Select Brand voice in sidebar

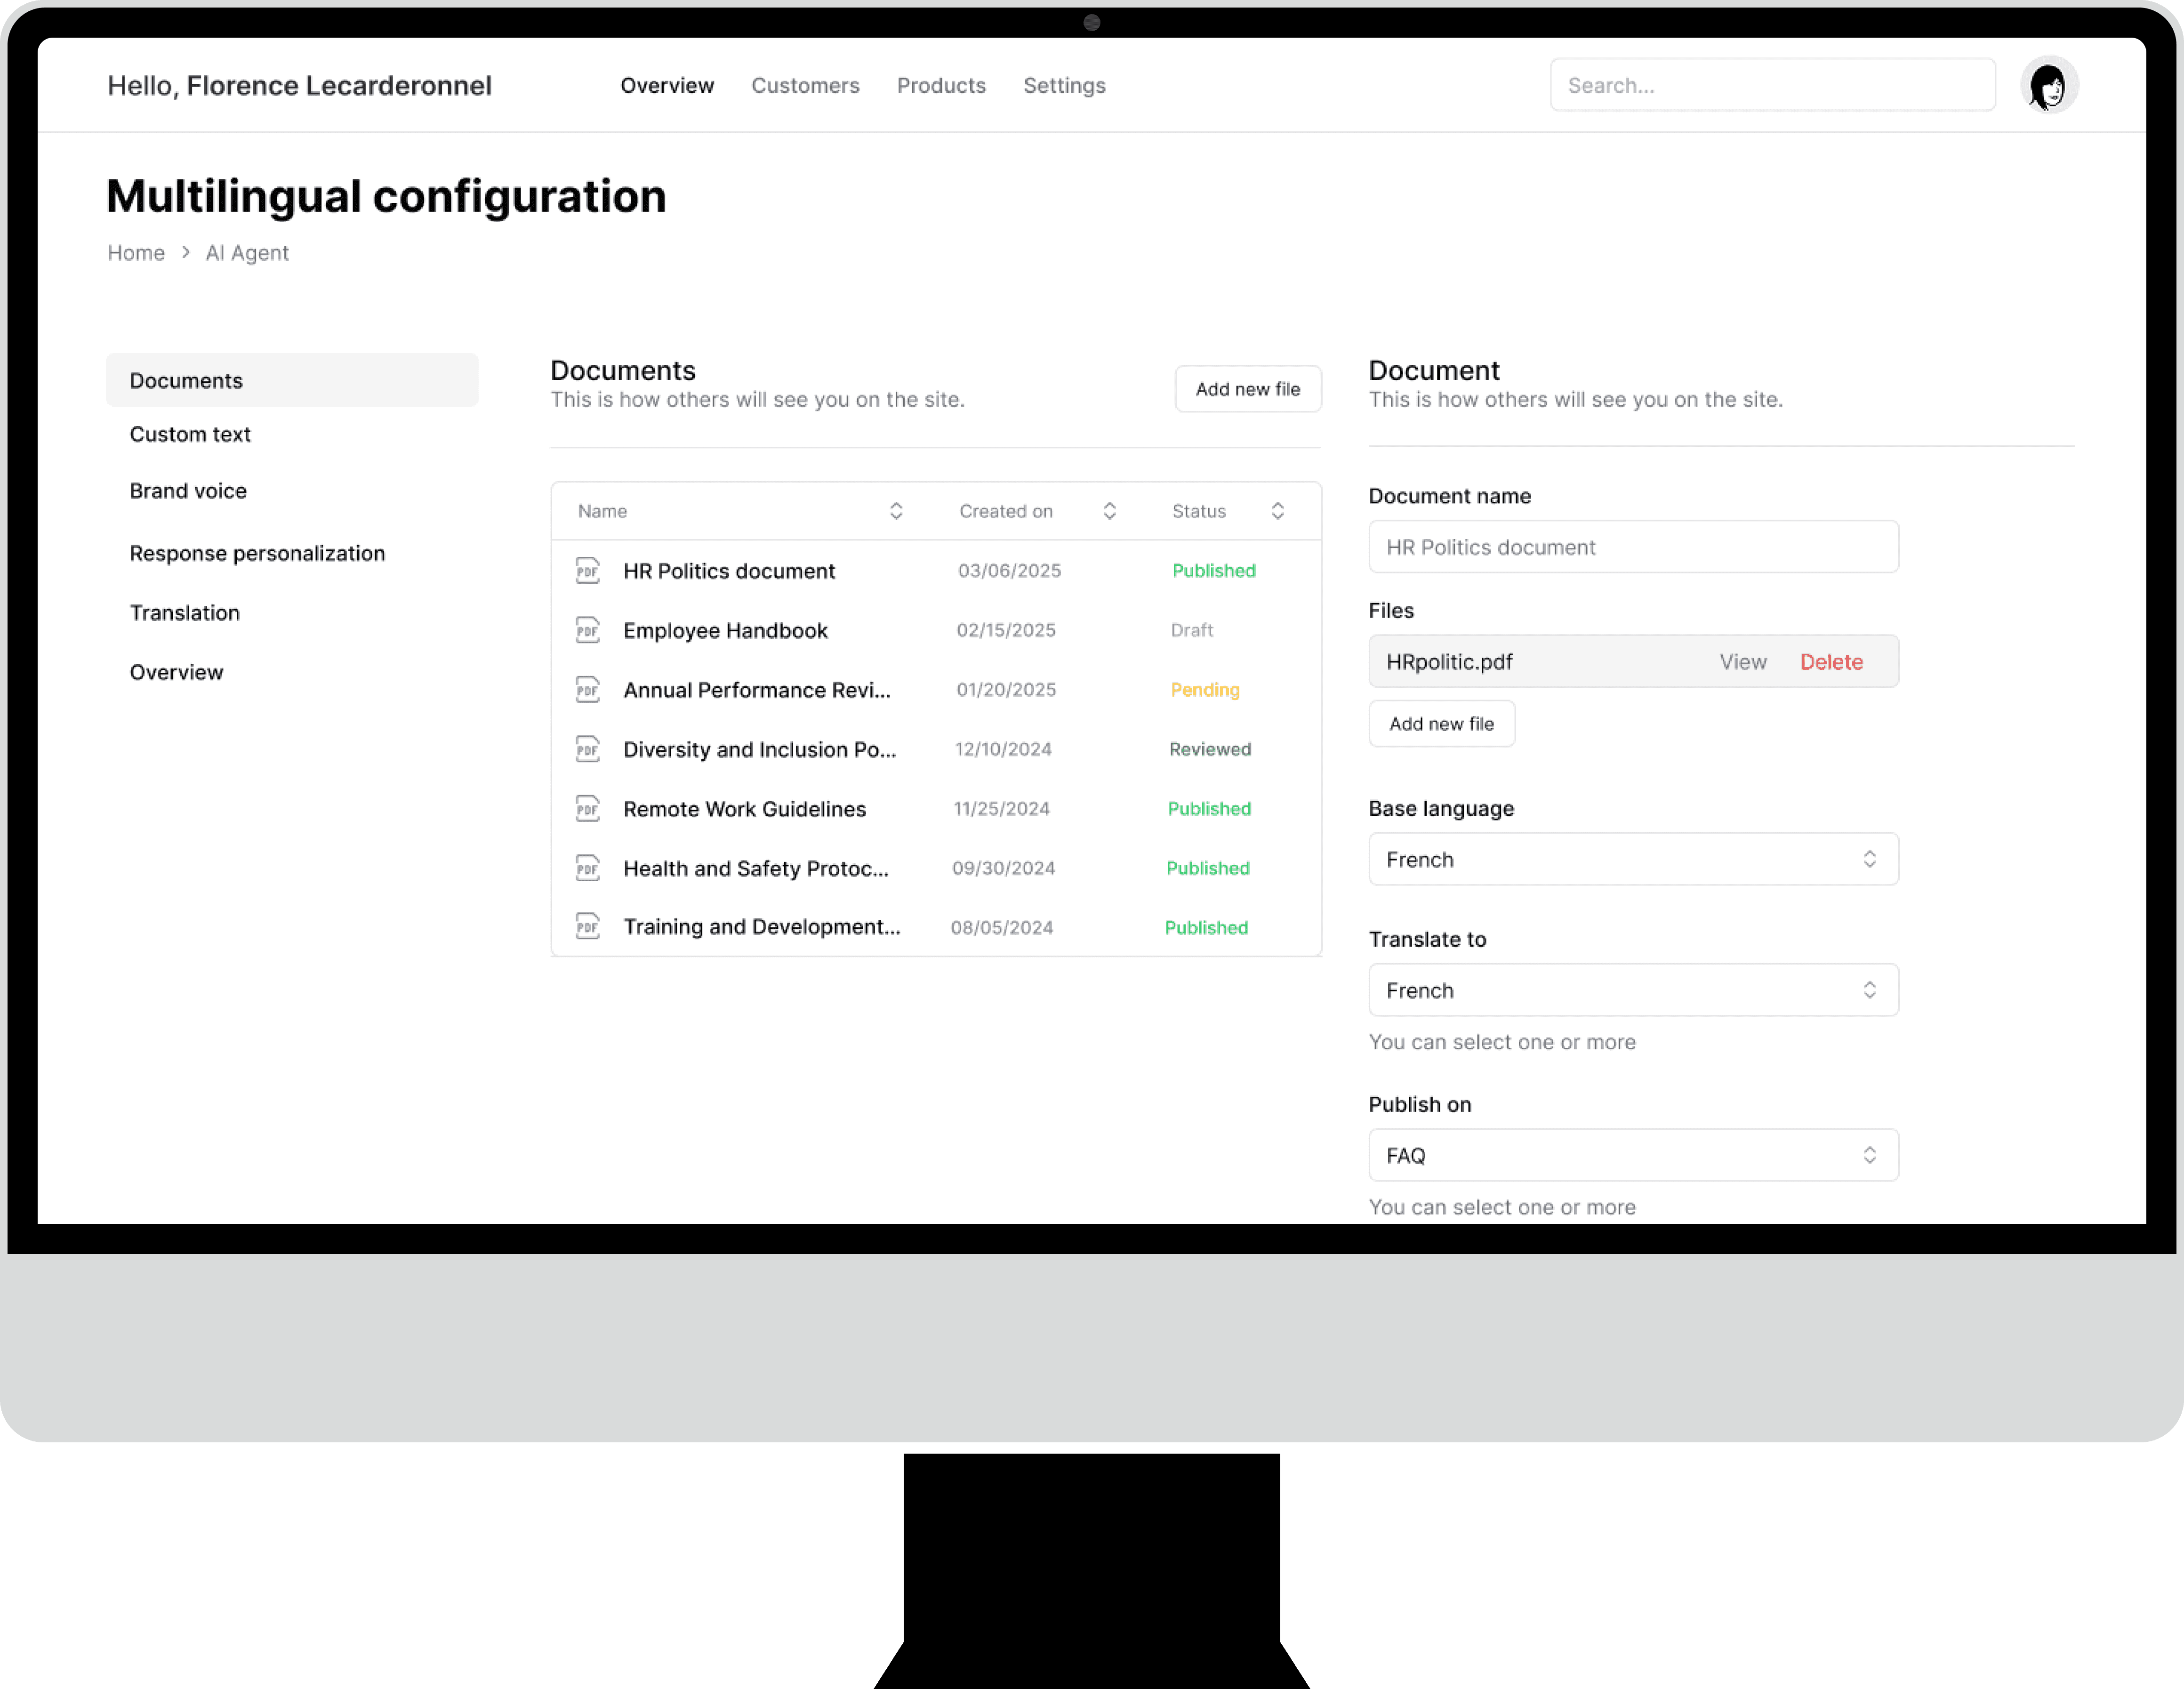188,491
